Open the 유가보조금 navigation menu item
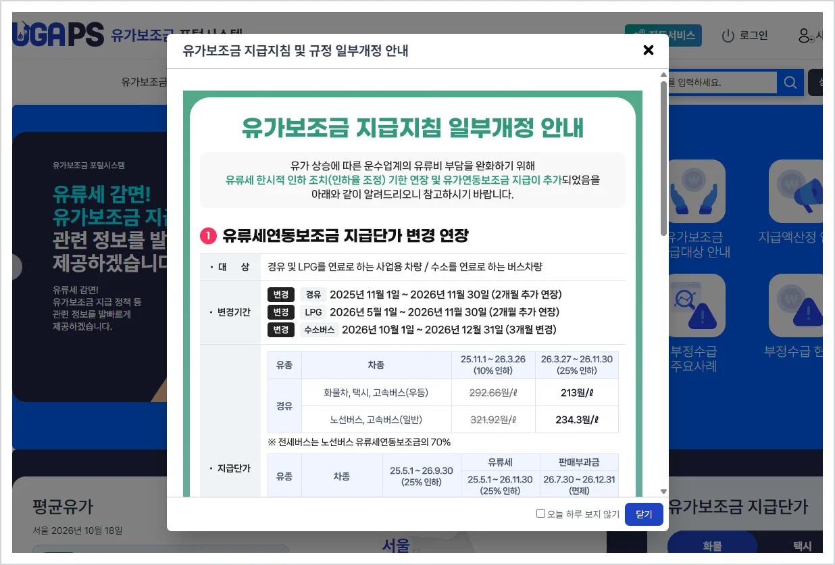Image resolution: width=835 pixels, height=565 pixels. click(144, 82)
